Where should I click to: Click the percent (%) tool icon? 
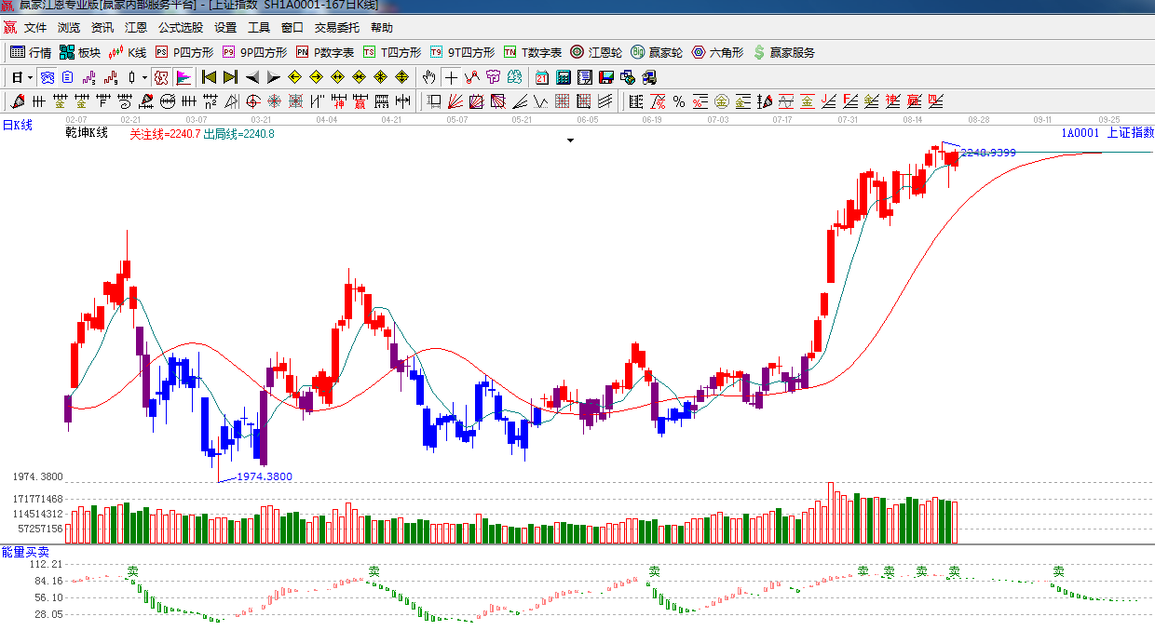point(678,101)
